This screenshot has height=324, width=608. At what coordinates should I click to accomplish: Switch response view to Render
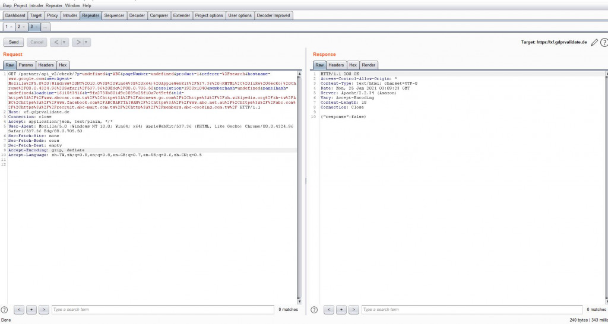tap(368, 65)
